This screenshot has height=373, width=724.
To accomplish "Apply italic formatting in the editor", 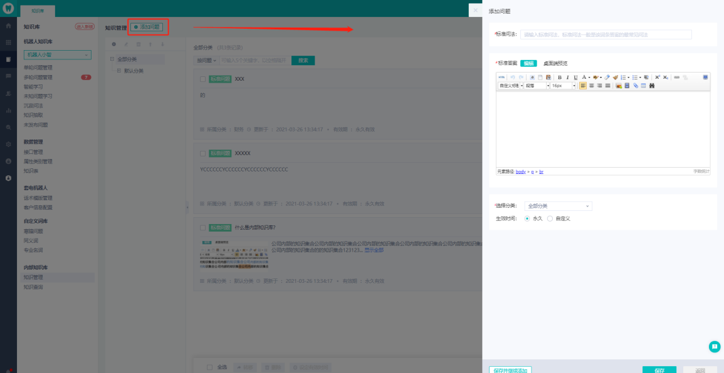I will (568, 78).
